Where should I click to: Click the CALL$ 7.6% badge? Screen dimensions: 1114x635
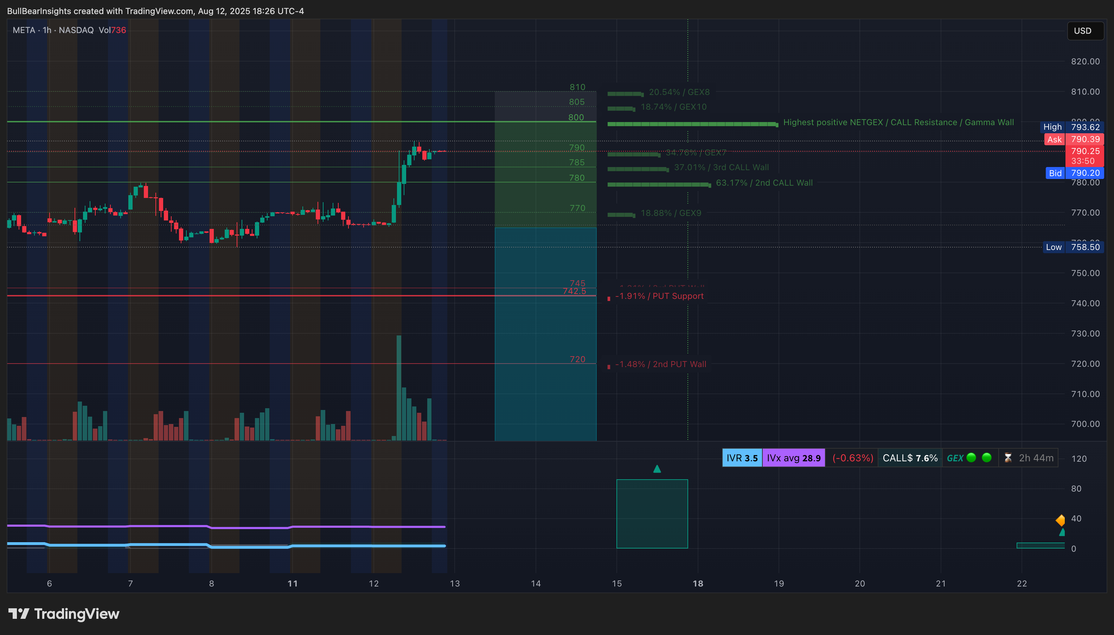pos(910,458)
